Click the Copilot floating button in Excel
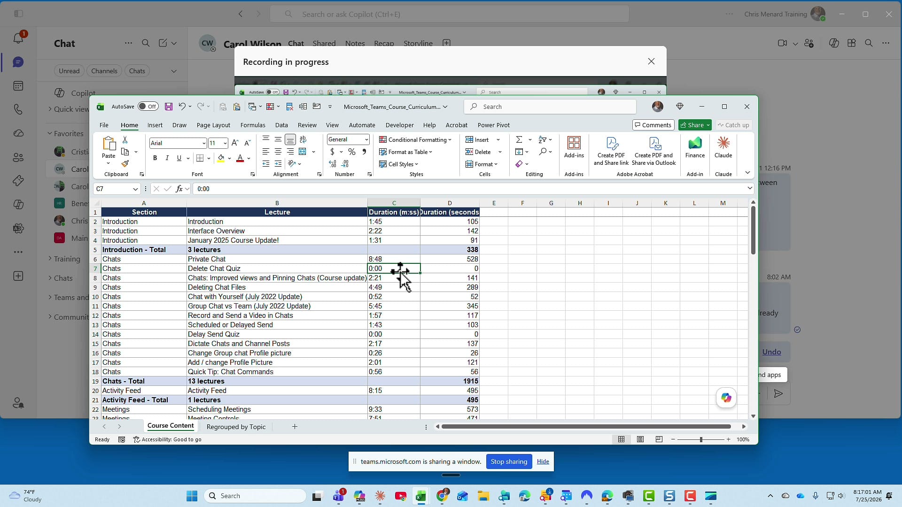Screen dimensions: 902x507 pyautogui.click(x=726, y=398)
